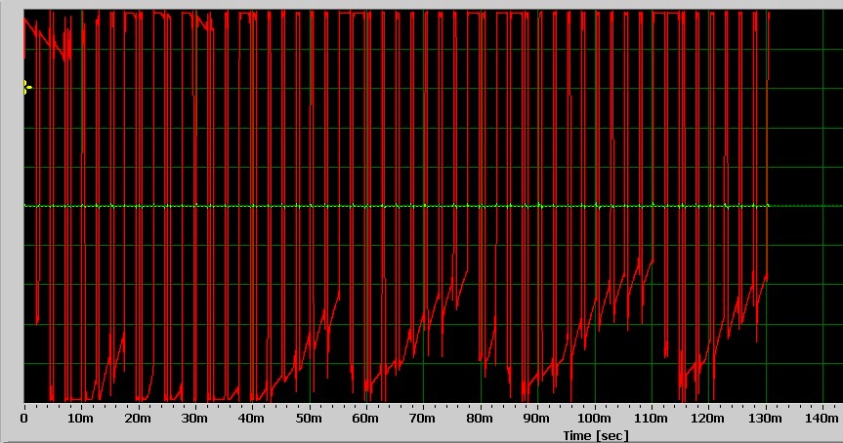Click the "140m" time axis label

pyautogui.click(x=822, y=419)
